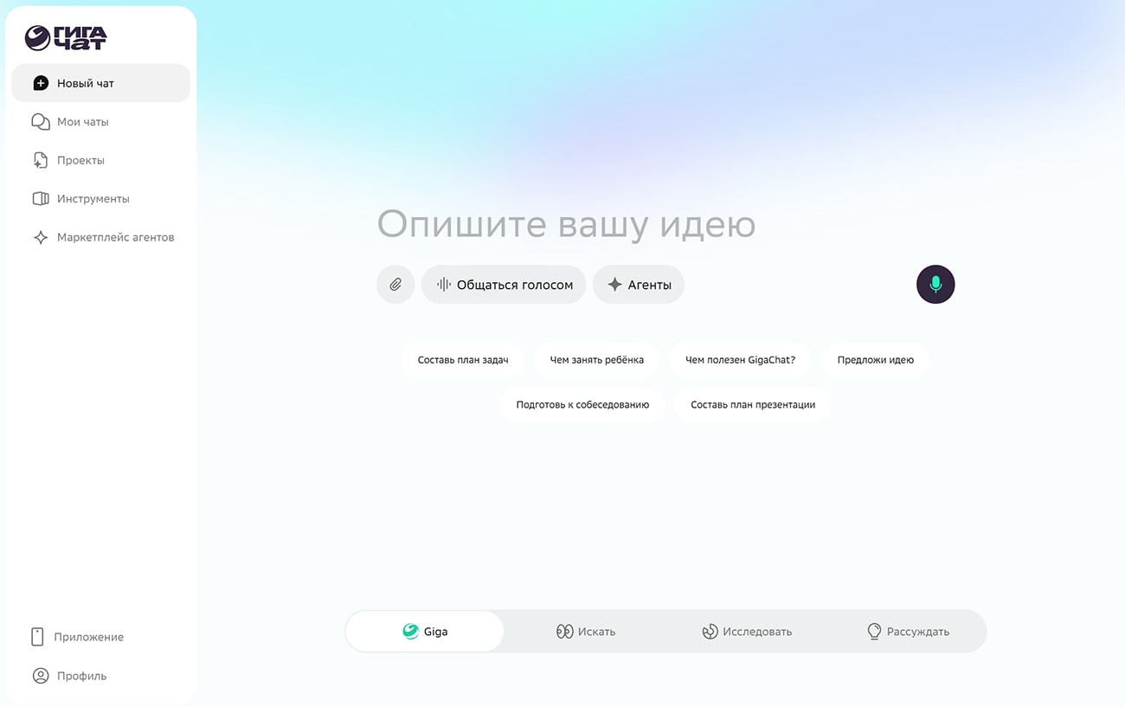
Task: Switch on Рассуждать mode
Action: tap(908, 631)
